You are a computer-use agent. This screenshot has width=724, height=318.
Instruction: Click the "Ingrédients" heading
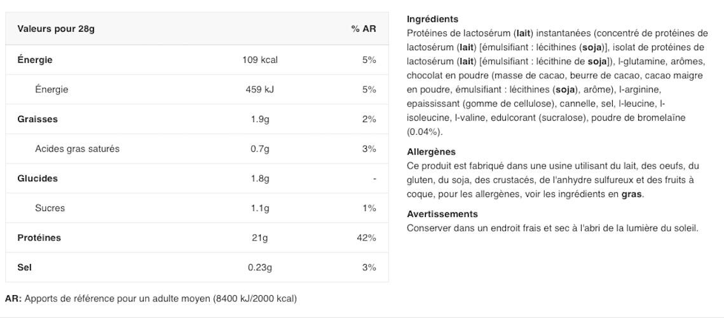click(432, 19)
